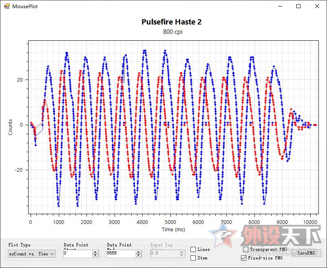Decrease Data Point End with down arrow
Image resolution: width=327 pixels, height=268 pixels.
(x=139, y=255)
